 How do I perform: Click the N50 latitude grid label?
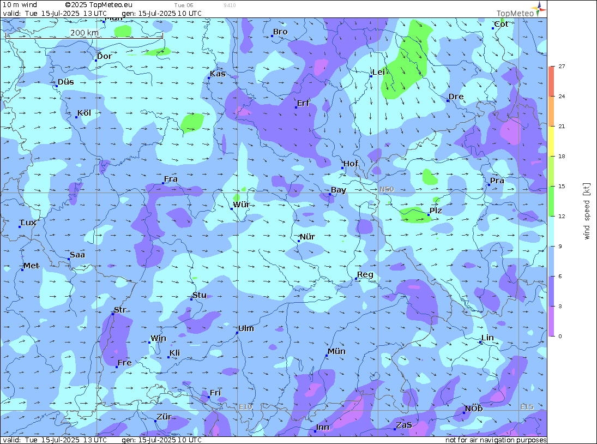[x=387, y=189]
